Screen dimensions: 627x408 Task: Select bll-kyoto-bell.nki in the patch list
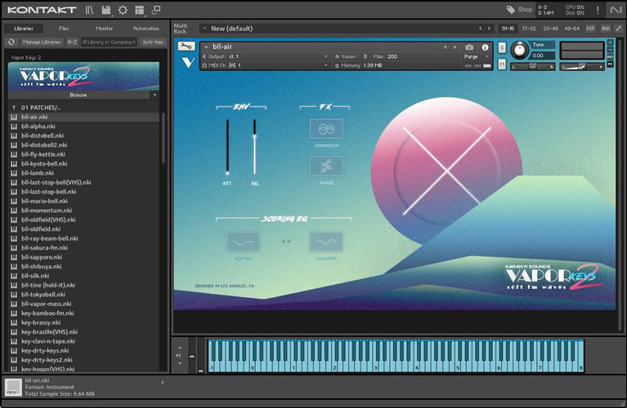tap(46, 163)
